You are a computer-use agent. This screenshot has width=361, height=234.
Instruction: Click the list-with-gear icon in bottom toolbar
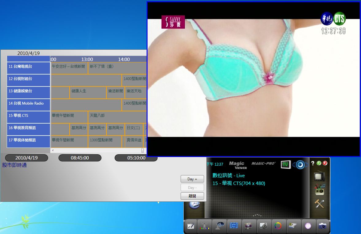pyautogui.click(x=263, y=226)
